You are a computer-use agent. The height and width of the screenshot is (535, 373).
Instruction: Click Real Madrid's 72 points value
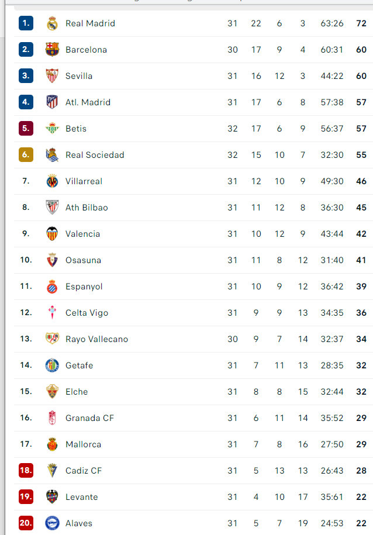[x=361, y=23]
